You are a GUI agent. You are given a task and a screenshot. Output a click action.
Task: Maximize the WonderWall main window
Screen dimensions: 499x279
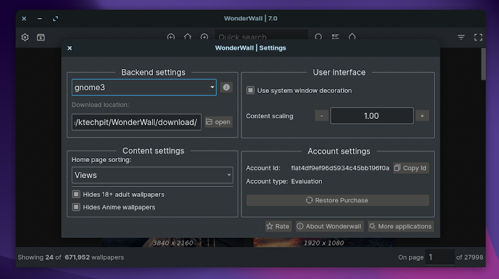[56, 19]
